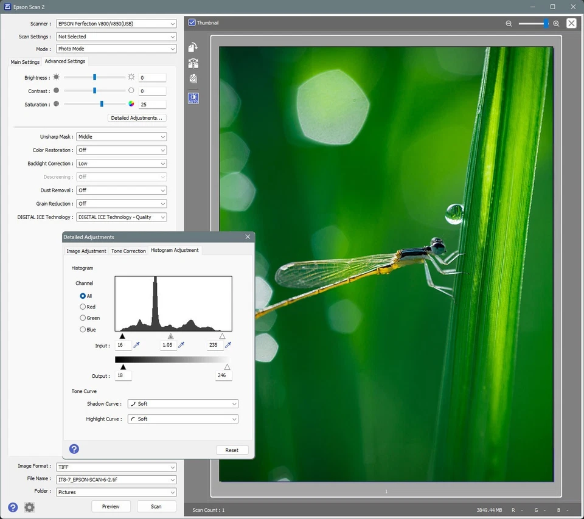Open help in Detailed Adjustments dialog
The height and width of the screenshot is (519, 584).
pyautogui.click(x=74, y=449)
